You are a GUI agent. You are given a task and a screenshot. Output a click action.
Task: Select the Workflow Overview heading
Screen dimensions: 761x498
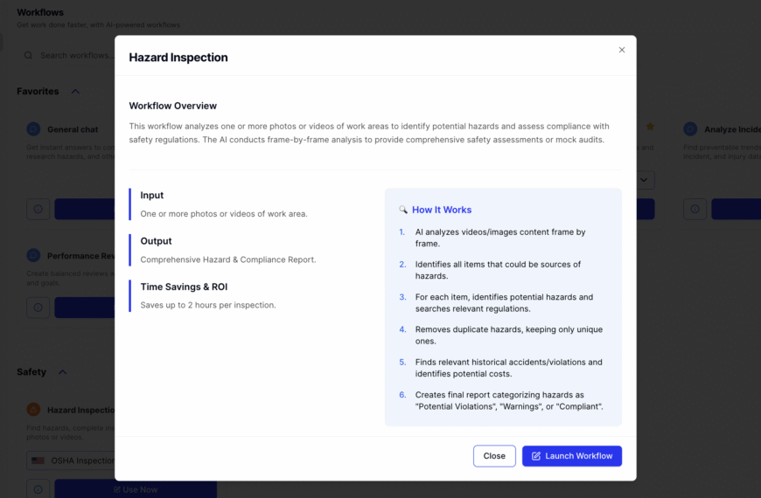(173, 106)
